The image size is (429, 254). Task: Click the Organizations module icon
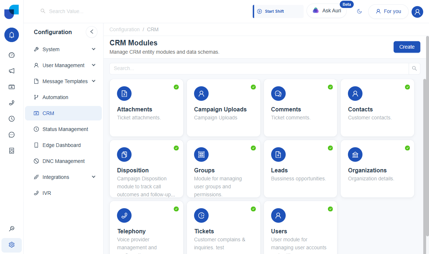(x=355, y=155)
